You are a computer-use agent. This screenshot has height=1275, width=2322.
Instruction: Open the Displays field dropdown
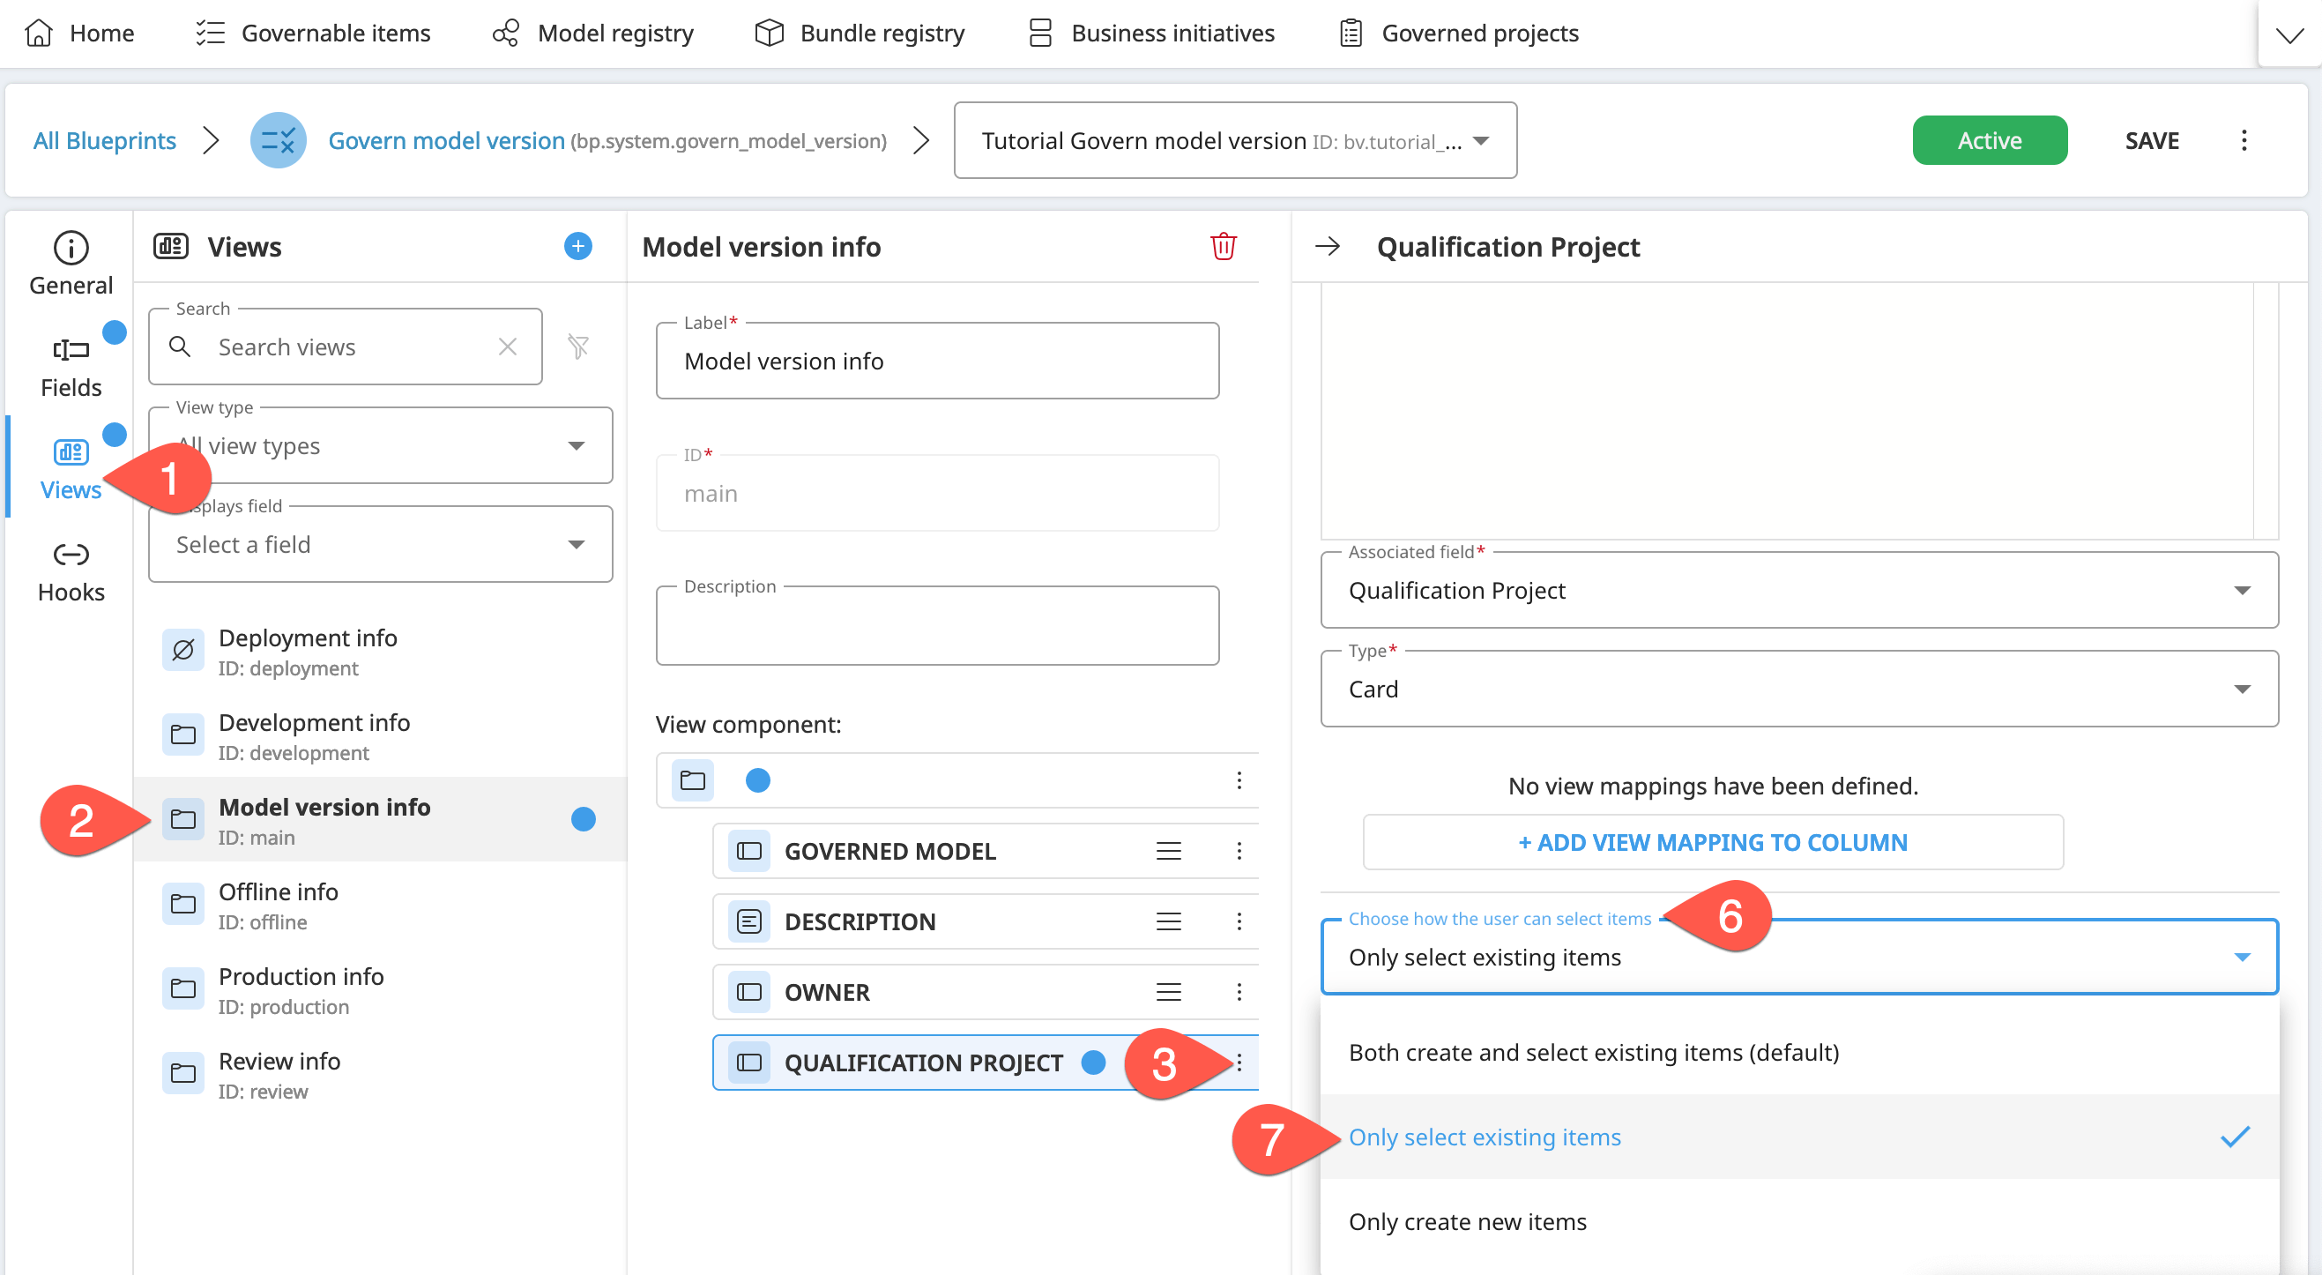pos(381,544)
